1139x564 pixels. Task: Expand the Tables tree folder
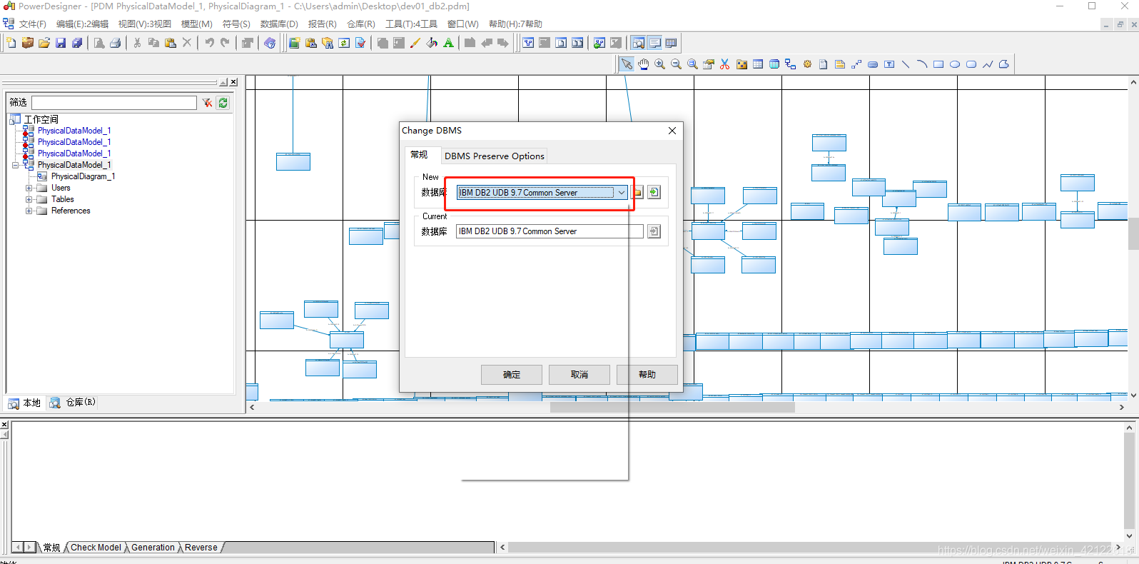pos(29,200)
